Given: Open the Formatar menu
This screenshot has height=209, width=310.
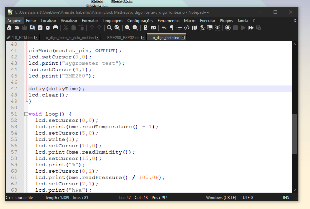Looking at the screenshot, I should click(90, 21).
